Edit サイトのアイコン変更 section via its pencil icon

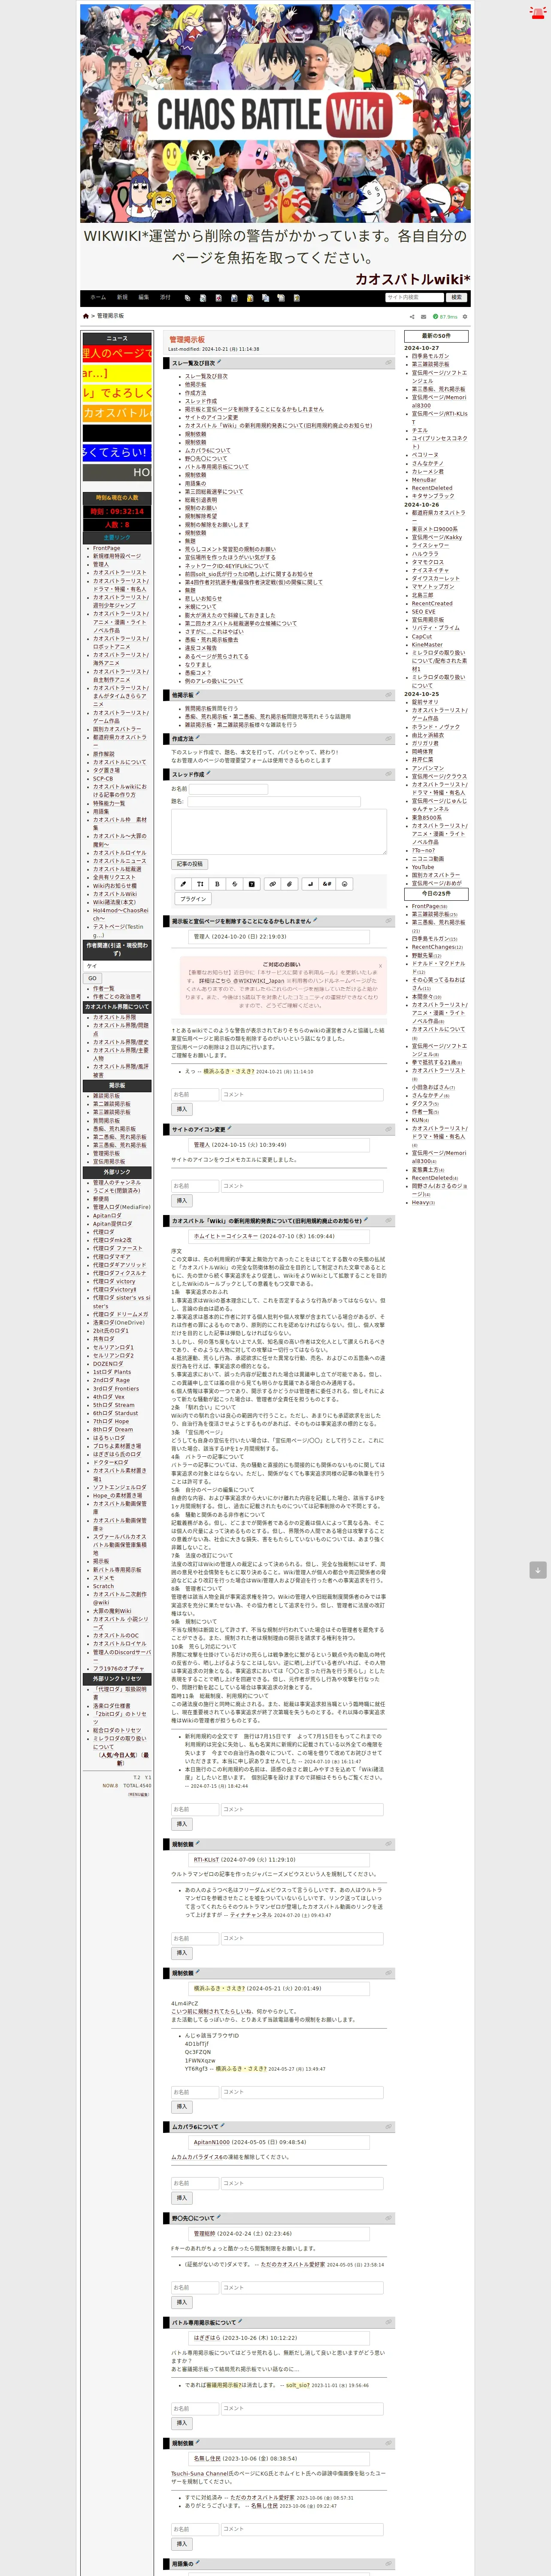point(229,1128)
